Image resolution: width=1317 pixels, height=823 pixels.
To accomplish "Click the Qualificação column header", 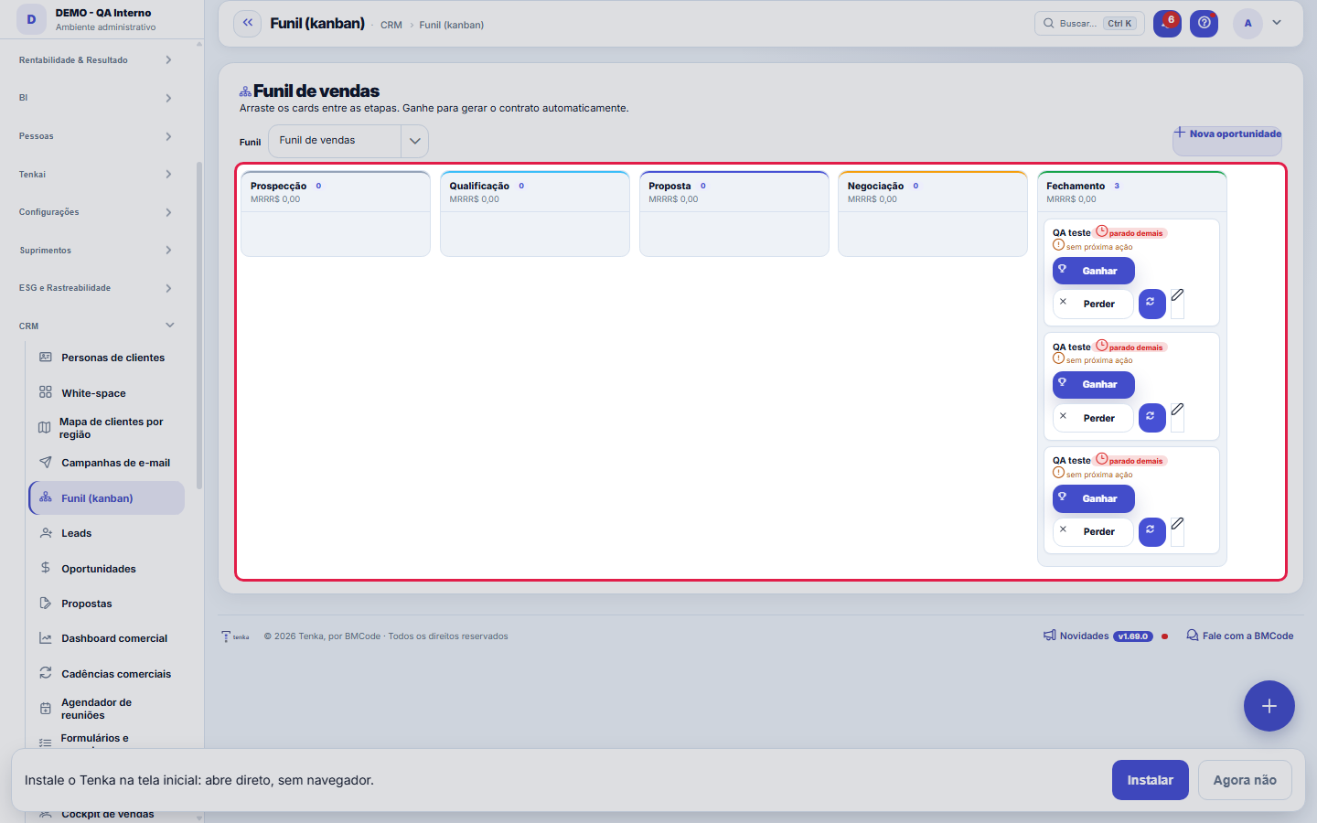I will (535, 192).
